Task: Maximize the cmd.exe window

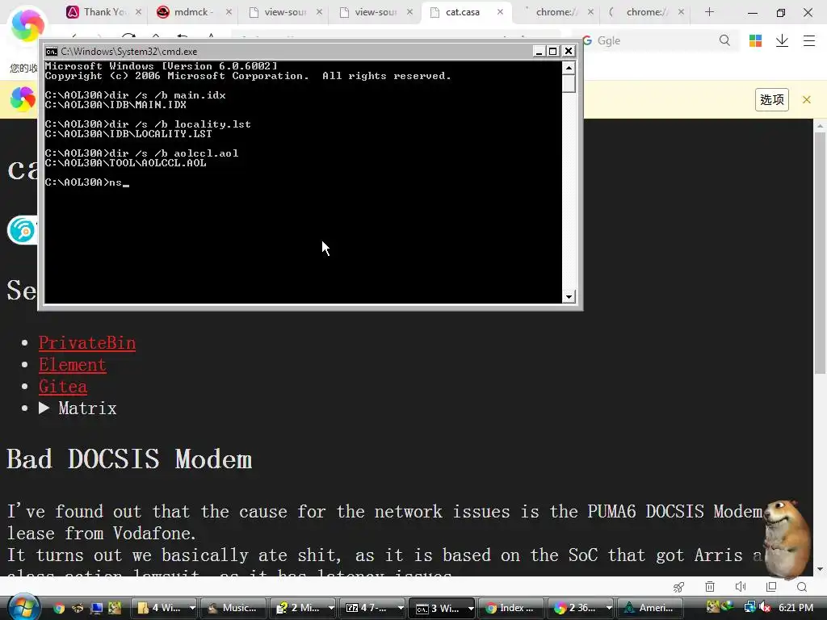Action: pyautogui.click(x=552, y=51)
